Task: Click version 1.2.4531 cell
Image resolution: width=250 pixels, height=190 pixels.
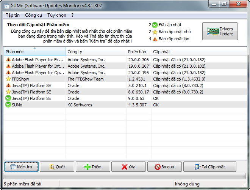Action: point(137,79)
